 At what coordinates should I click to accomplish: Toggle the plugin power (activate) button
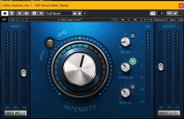tap(5, 13)
